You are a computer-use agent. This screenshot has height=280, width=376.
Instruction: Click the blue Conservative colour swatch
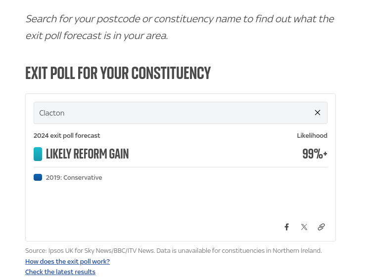[x=38, y=177]
